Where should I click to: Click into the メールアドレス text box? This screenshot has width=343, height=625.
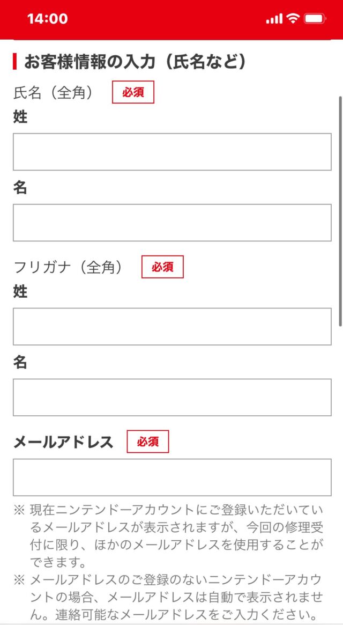[x=172, y=477]
